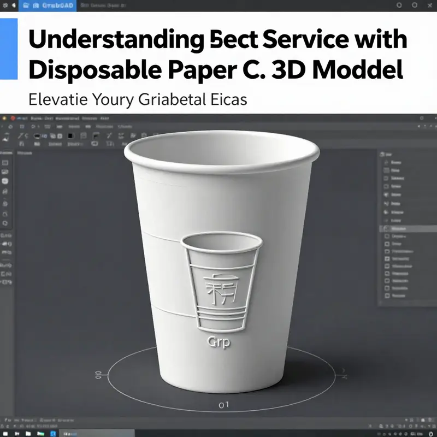The height and width of the screenshot is (437, 437).
Task: Click the black color swatch in the top toolbar
Action: pyautogui.click(x=71, y=136)
